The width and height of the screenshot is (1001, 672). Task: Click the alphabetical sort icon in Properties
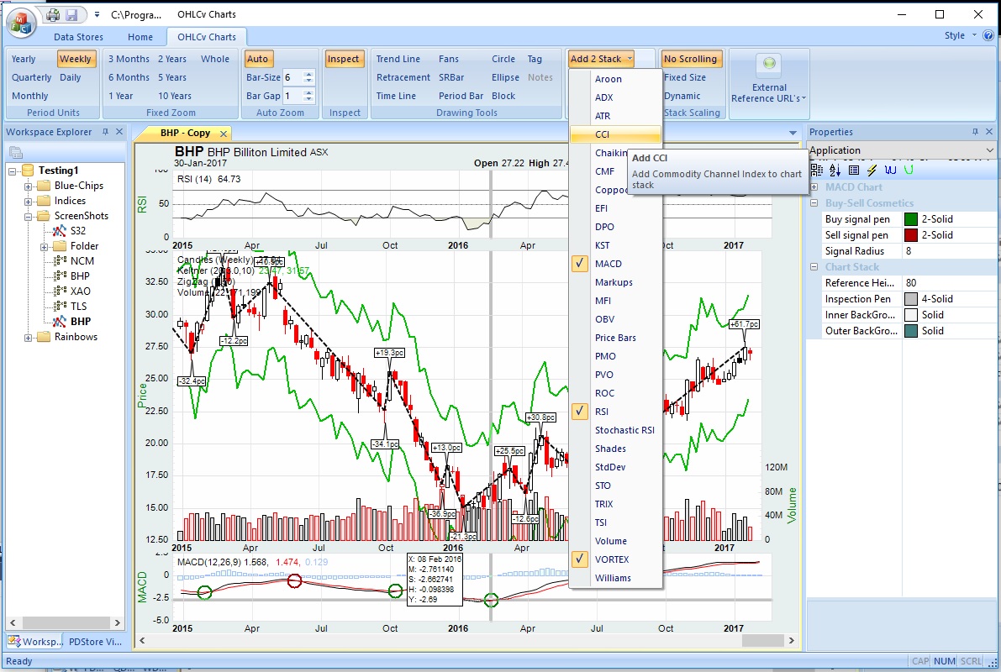coord(835,170)
